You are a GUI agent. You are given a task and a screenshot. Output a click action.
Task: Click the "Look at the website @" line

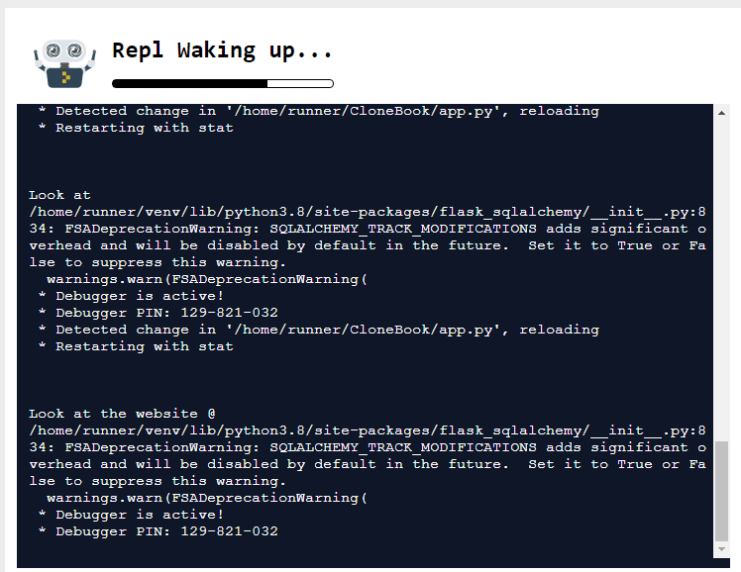coord(122,414)
